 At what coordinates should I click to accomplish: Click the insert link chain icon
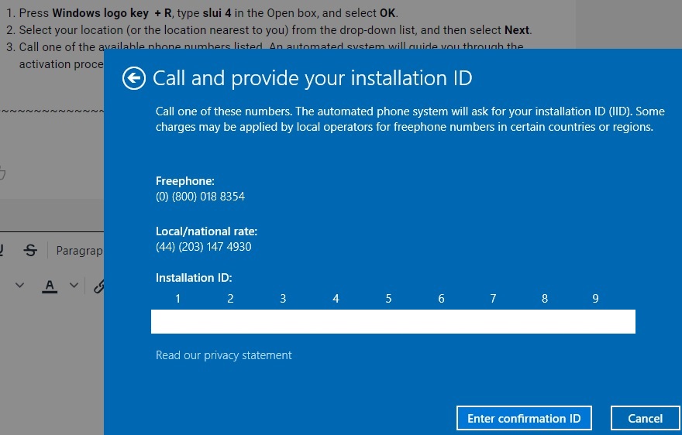coord(98,286)
